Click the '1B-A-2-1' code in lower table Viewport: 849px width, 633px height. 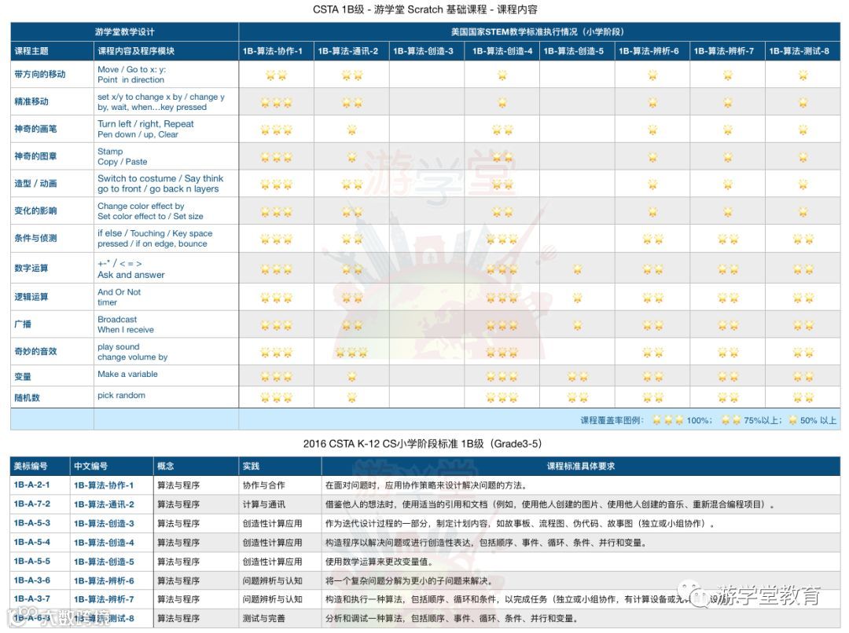click(32, 485)
